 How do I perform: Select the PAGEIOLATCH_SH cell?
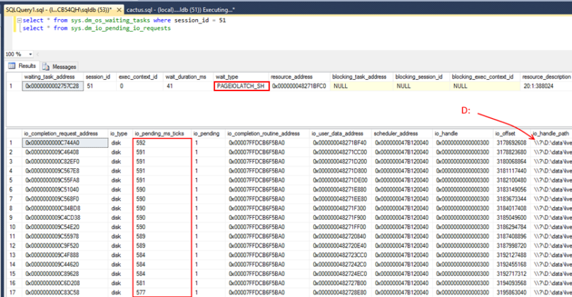240,86
